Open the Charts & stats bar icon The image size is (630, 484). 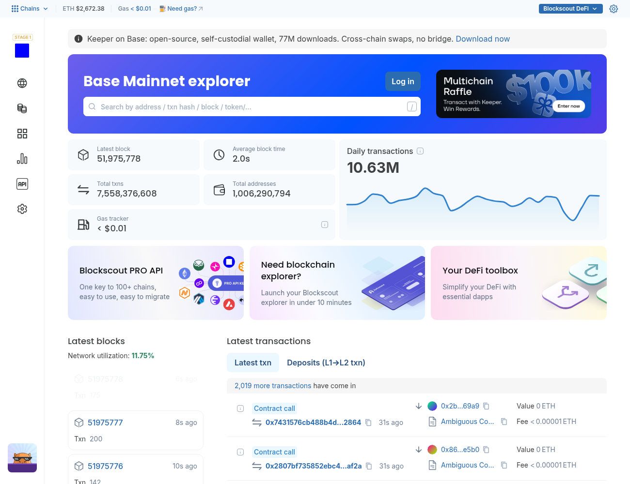click(22, 159)
